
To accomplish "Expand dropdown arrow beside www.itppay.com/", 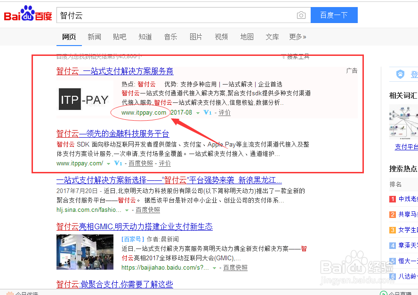I will point(108,164).
